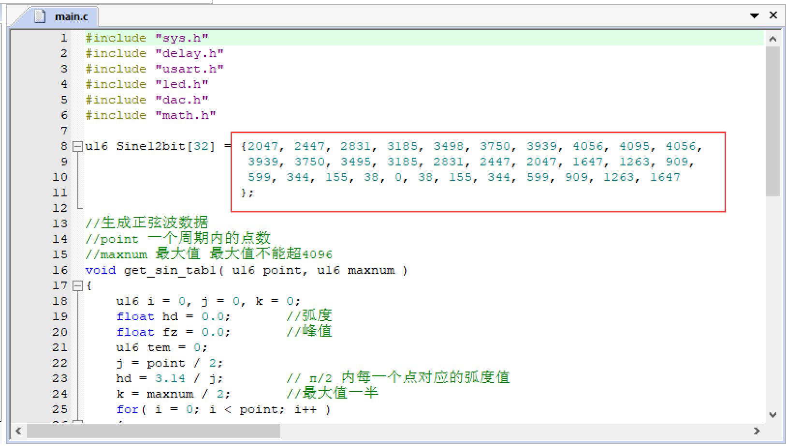Click the //maxnum comment on line 15

209,254
